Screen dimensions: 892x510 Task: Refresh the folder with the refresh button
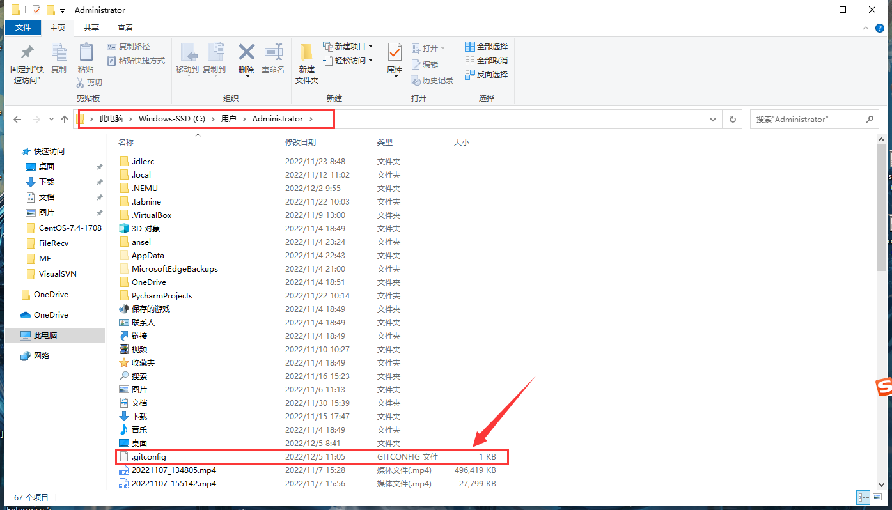732,119
